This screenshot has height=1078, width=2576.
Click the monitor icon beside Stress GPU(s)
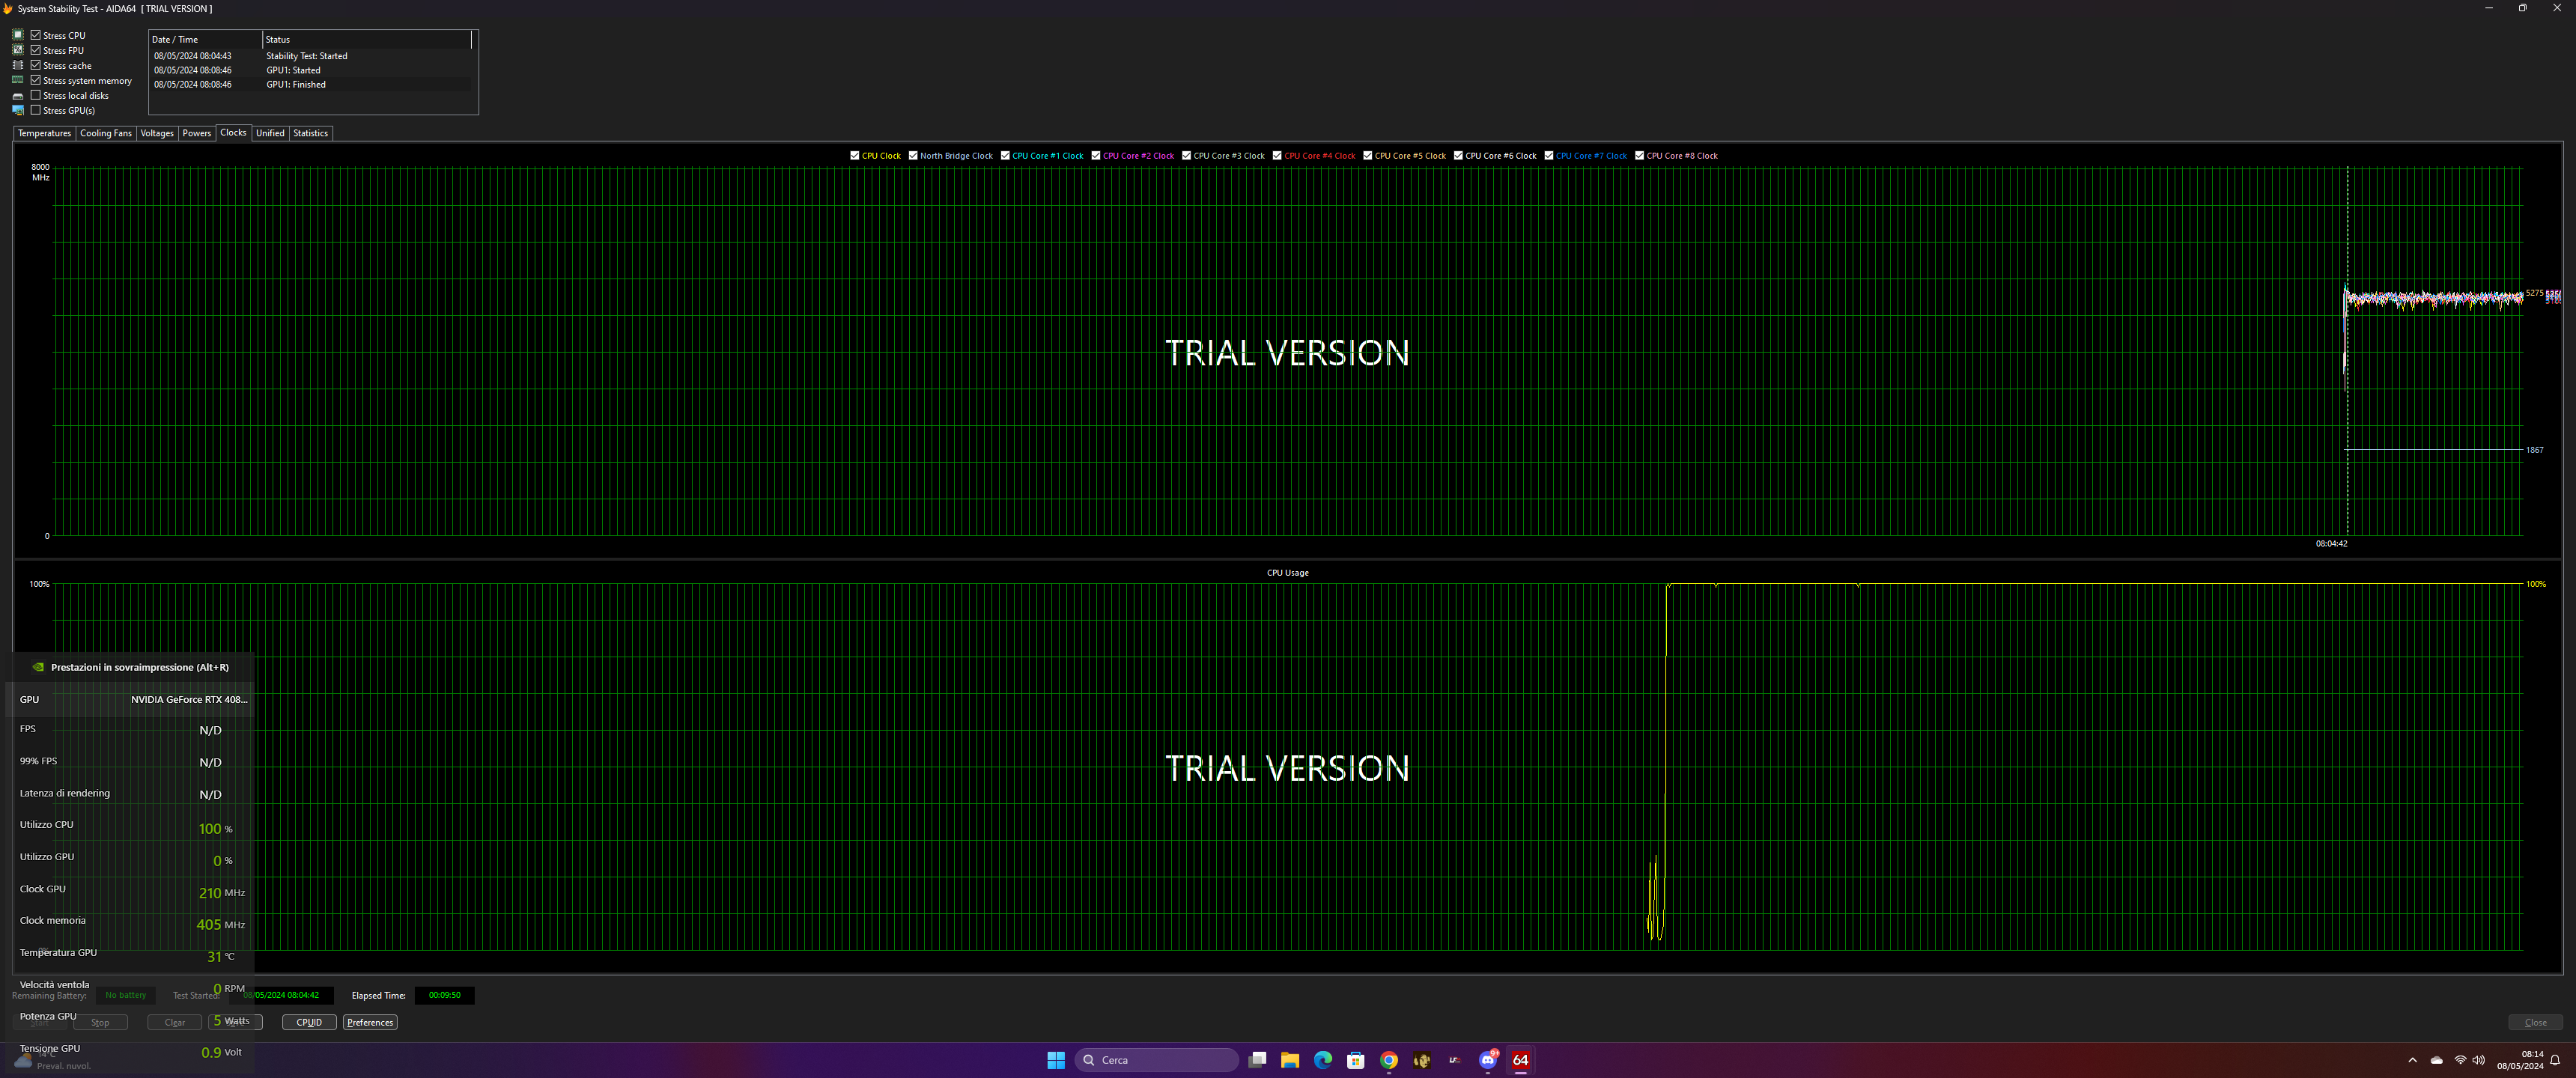pos(17,111)
